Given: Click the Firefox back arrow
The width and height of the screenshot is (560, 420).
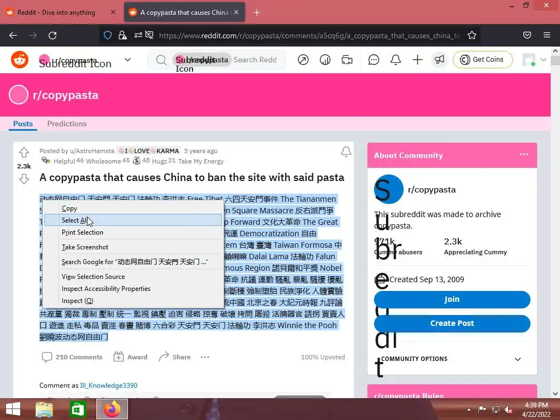Looking at the screenshot, I should [13, 36].
